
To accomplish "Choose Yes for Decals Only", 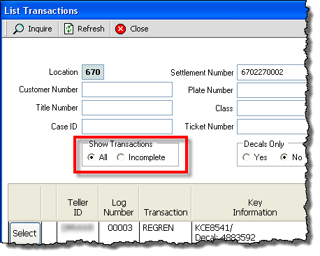I will point(246,157).
